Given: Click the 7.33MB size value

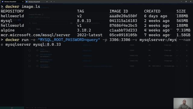Looking at the screenshot, I should [183, 30].
